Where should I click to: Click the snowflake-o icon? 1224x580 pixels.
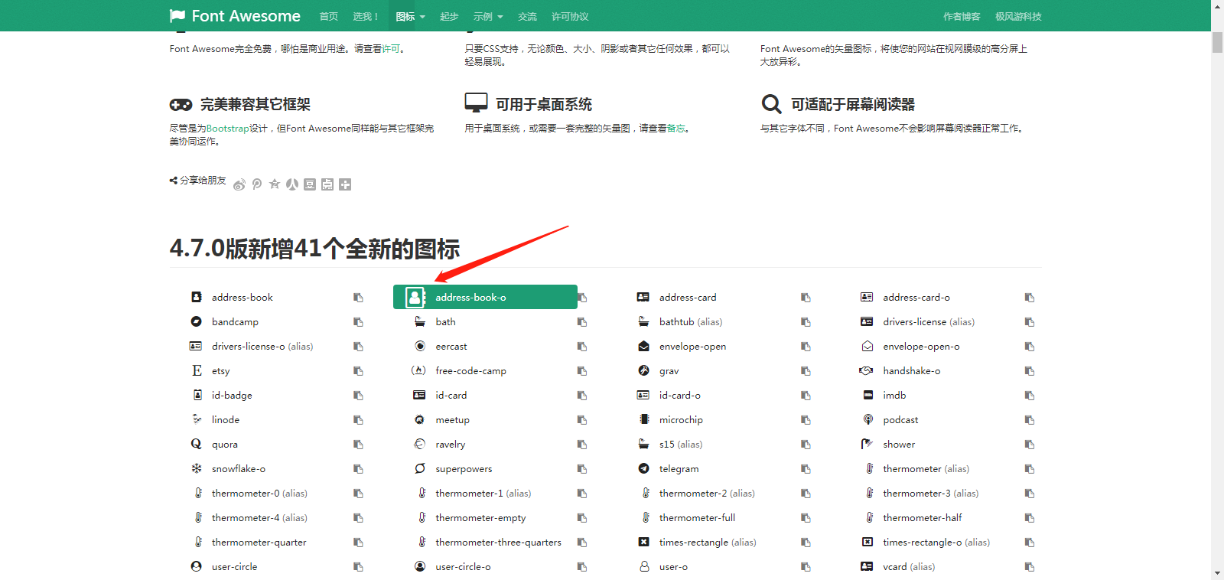[197, 468]
